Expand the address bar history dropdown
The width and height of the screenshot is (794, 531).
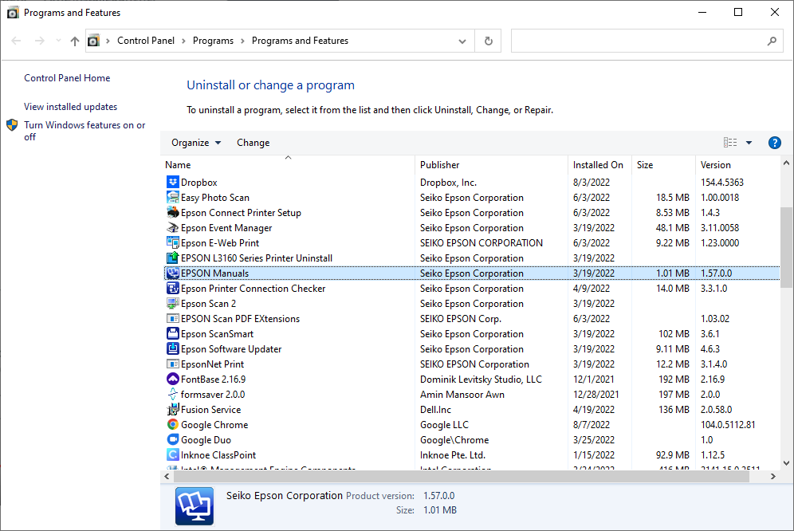coord(462,41)
